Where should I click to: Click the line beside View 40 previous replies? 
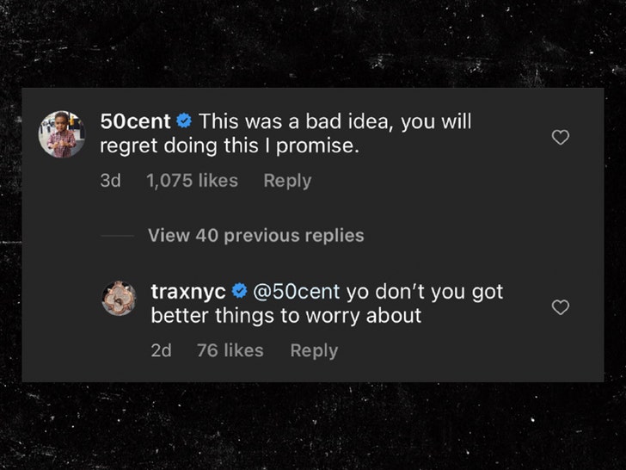tap(117, 236)
